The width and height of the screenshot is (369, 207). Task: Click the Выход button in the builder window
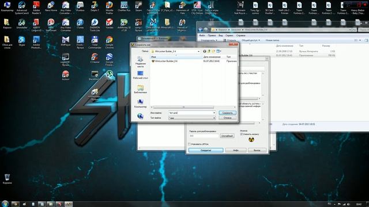pyautogui.click(x=257, y=150)
